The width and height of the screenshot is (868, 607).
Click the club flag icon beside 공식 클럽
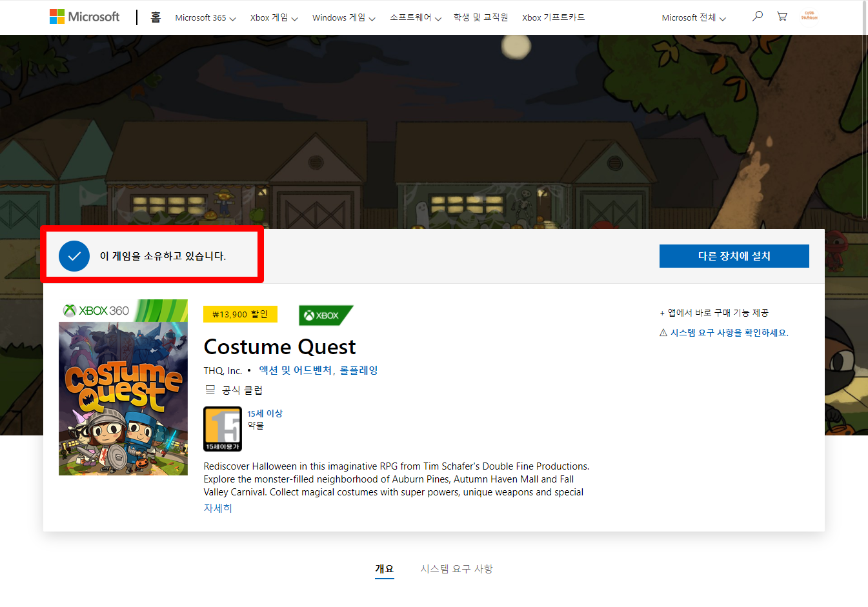210,390
